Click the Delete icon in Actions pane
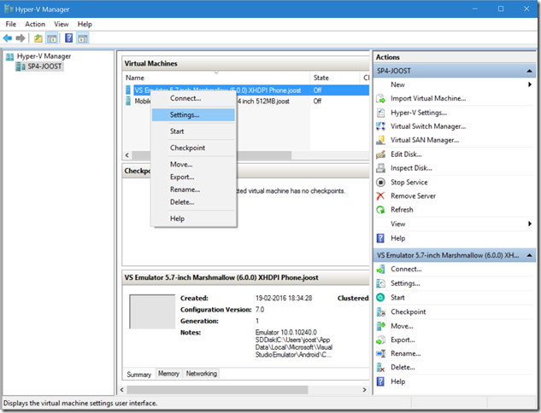 coord(380,368)
